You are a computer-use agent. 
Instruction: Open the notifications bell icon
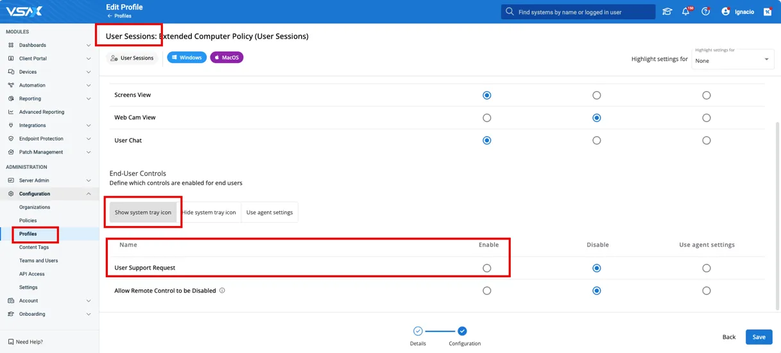(x=685, y=12)
